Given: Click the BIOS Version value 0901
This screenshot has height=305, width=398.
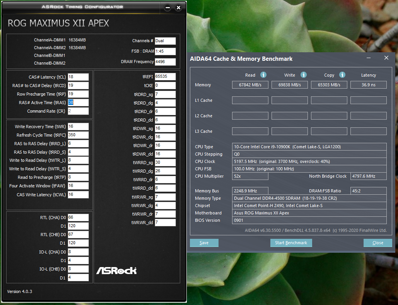Looking at the screenshot, I should [309, 220].
